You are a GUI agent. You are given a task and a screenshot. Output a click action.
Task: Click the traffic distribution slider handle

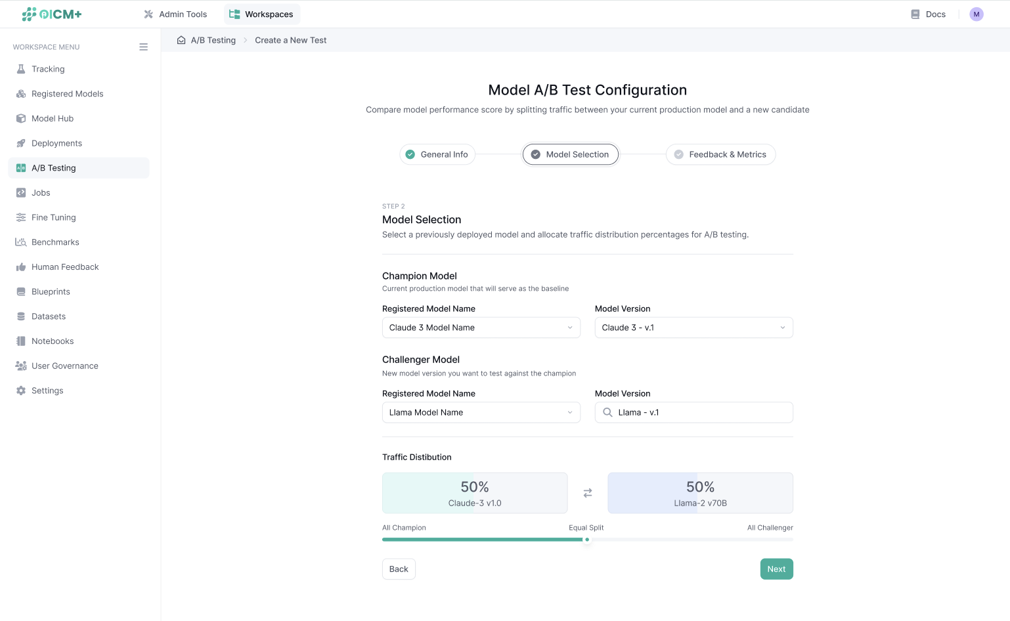point(587,540)
